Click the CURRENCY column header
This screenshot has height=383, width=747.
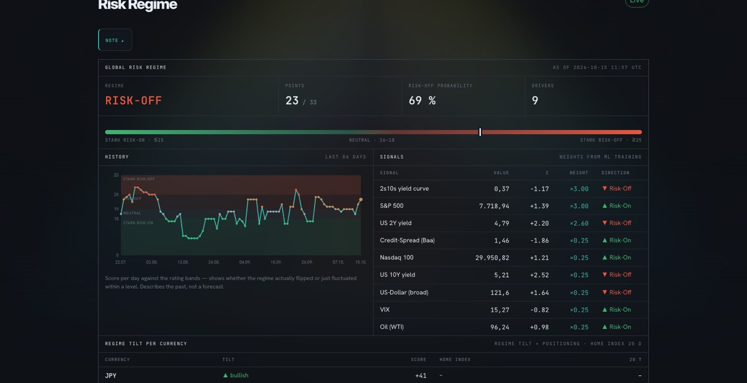pyautogui.click(x=117, y=360)
